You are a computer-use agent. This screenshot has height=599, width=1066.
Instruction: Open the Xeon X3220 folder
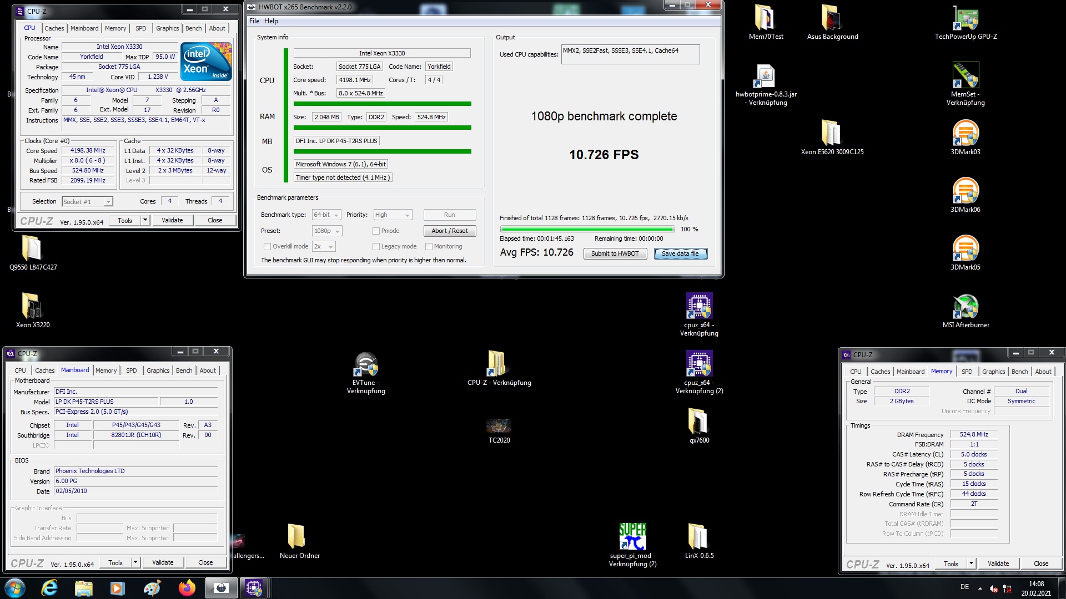(33, 311)
